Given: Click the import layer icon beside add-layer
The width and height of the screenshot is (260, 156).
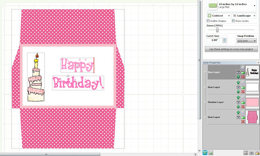Looking at the screenshot, I should pyautogui.click(x=211, y=153).
